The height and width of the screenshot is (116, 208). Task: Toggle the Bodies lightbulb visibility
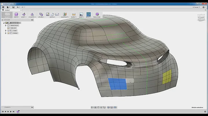8,33
